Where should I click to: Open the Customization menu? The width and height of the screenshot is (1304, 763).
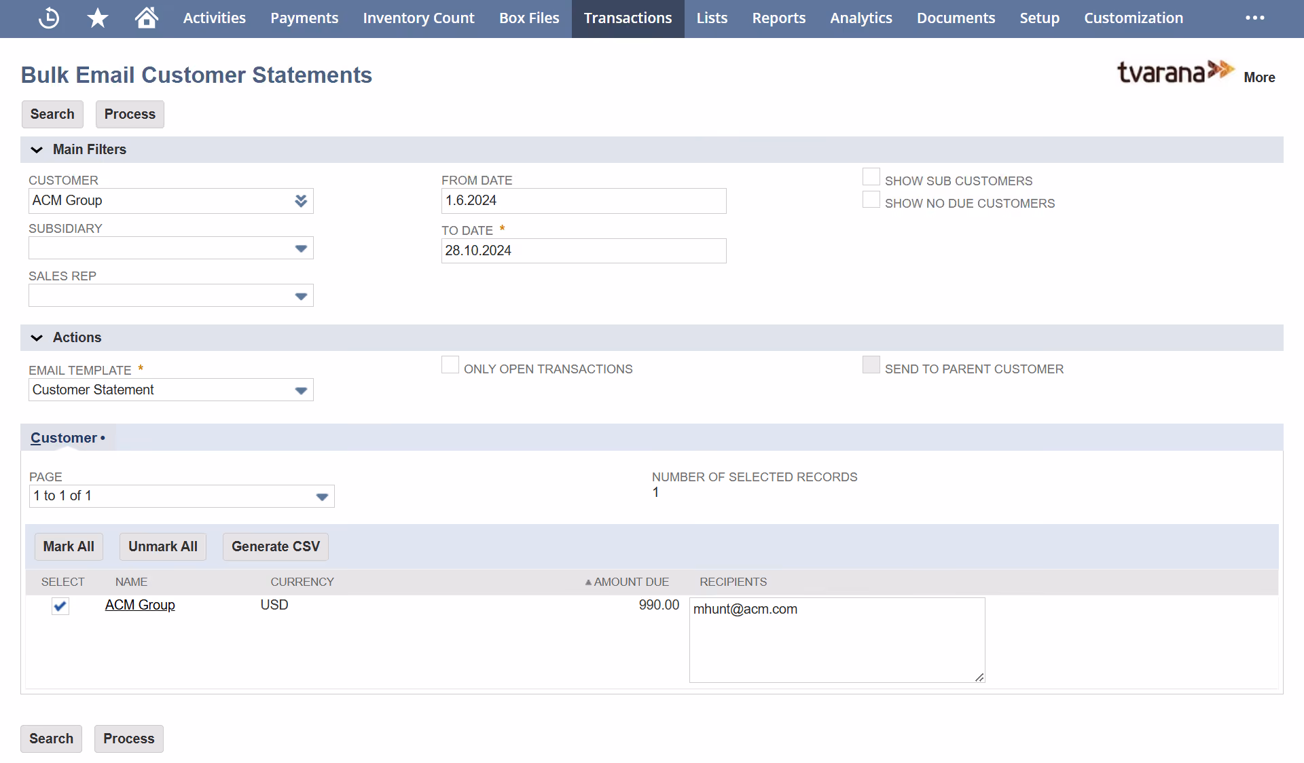tap(1134, 18)
